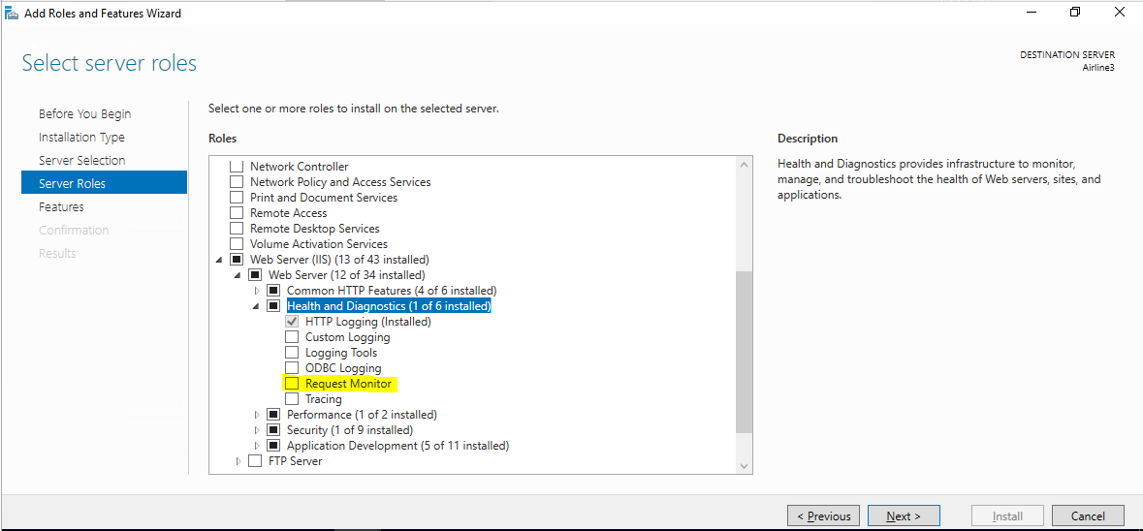Select Common HTTP Features (4 of 6 installed)

[392, 291]
